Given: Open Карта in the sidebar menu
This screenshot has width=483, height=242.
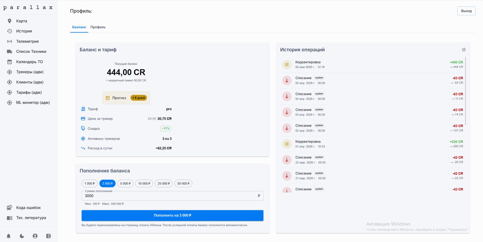Looking at the screenshot, I should pos(28,21).
